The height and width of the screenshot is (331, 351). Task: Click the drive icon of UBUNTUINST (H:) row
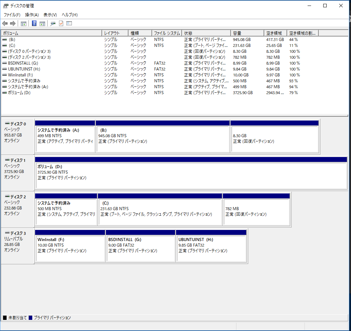point(5,69)
